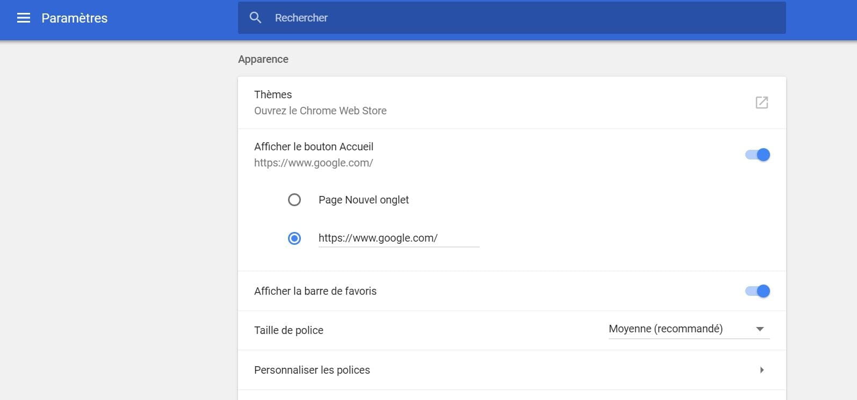Click the Apparence section heading

click(263, 59)
